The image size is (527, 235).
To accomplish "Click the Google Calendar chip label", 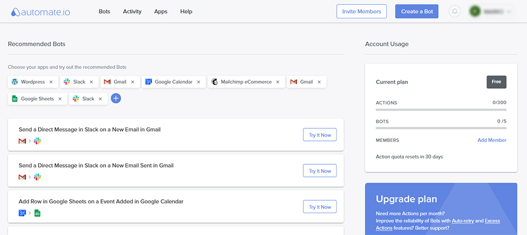I will pyautogui.click(x=173, y=82).
